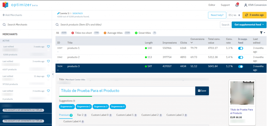Screen dimensions: 267x126
Task: Click the VIVA Conversion user icon
Action: [x=246, y=5]
